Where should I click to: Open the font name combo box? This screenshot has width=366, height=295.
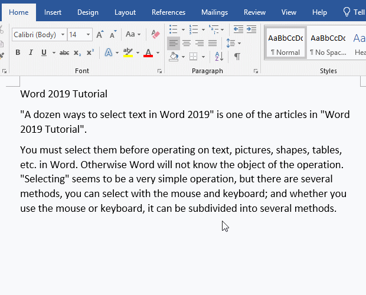click(39, 34)
